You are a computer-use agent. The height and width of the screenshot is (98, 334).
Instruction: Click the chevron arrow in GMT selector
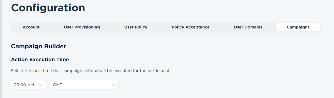pos(114,85)
